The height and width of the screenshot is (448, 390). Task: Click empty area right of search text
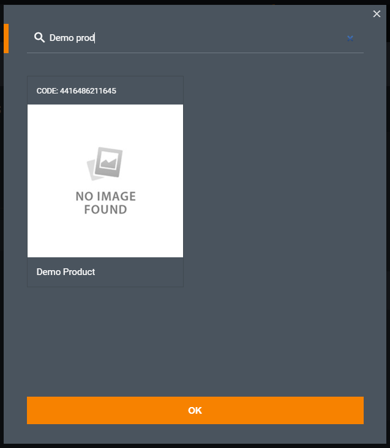click(220, 38)
